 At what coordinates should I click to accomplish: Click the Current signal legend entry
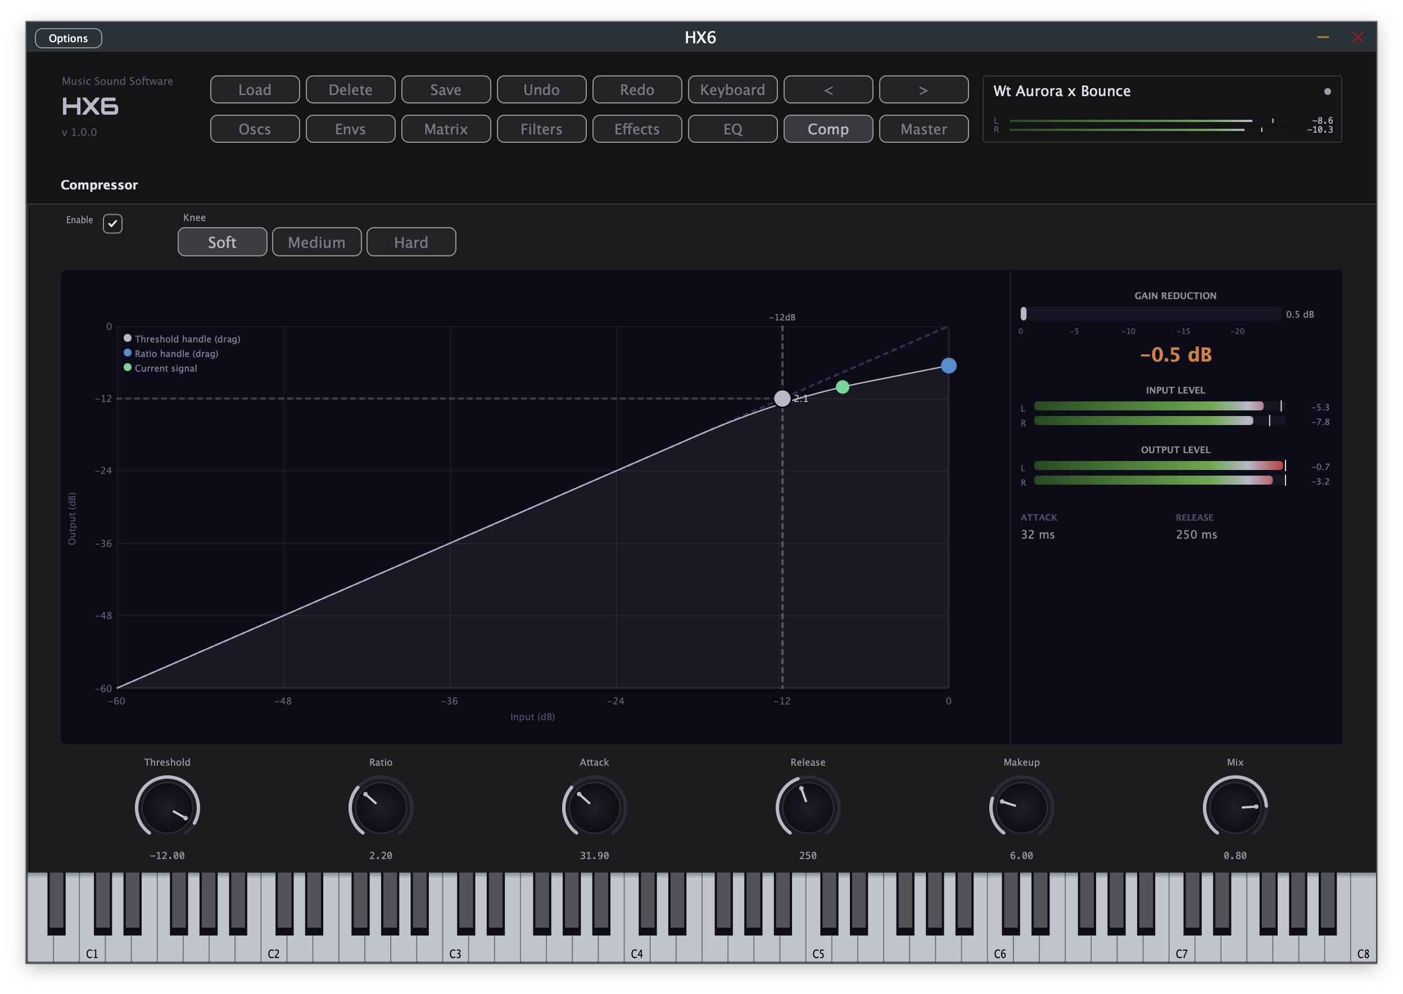[x=160, y=368]
